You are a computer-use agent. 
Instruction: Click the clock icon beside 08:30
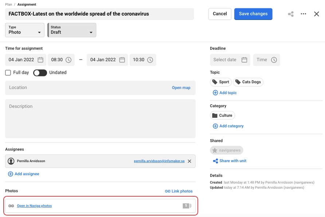click(x=68, y=60)
